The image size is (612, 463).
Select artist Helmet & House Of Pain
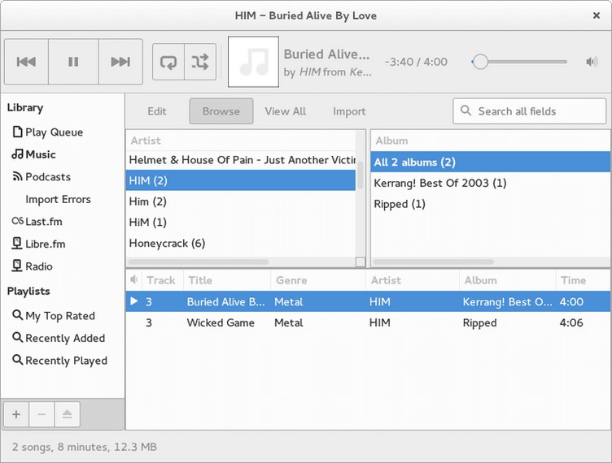[x=241, y=160]
